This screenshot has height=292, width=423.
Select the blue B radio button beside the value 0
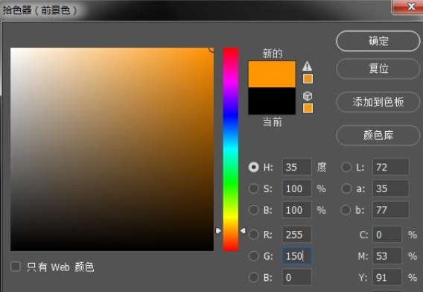(x=254, y=277)
